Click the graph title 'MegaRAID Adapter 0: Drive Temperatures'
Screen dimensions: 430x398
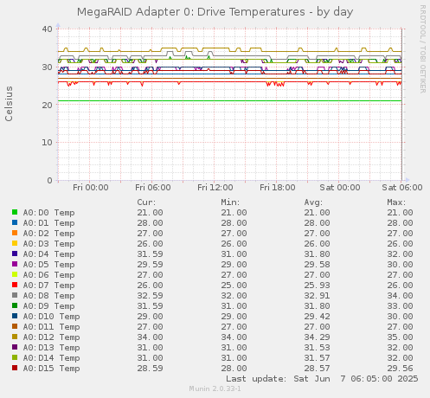click(190, 12)
